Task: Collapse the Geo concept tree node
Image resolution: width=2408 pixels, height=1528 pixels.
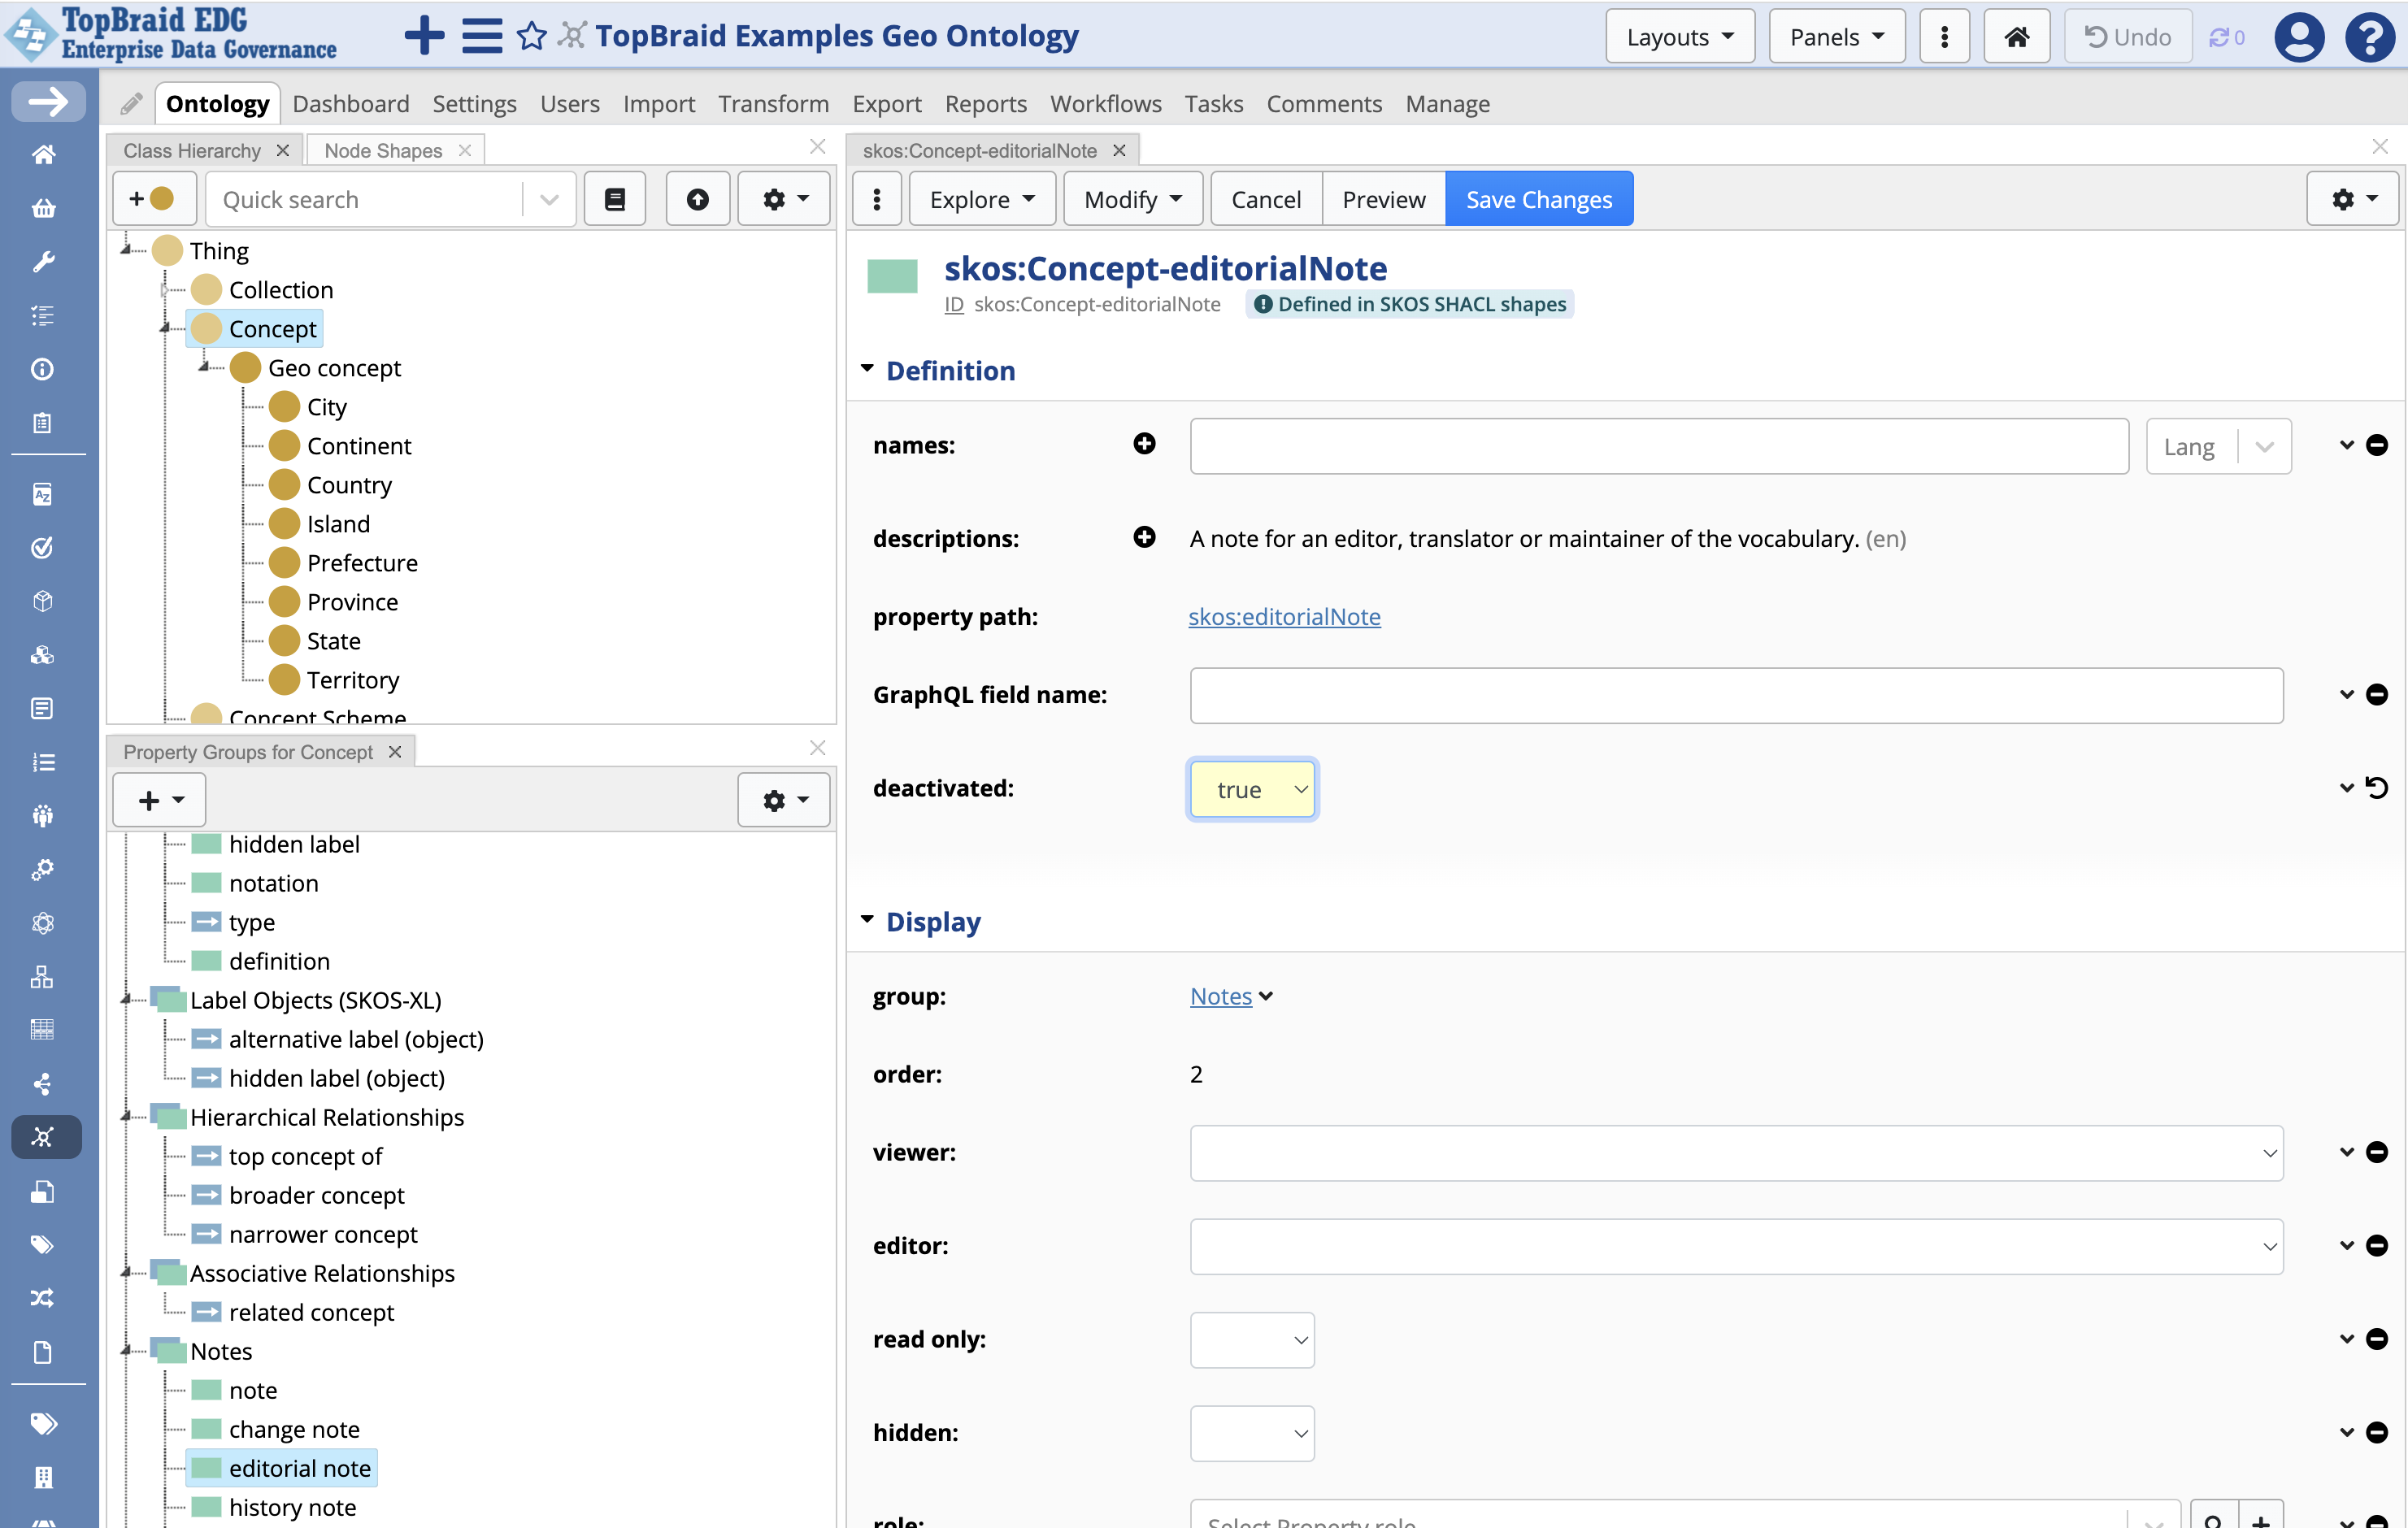Action: click(x=206, y=367)
